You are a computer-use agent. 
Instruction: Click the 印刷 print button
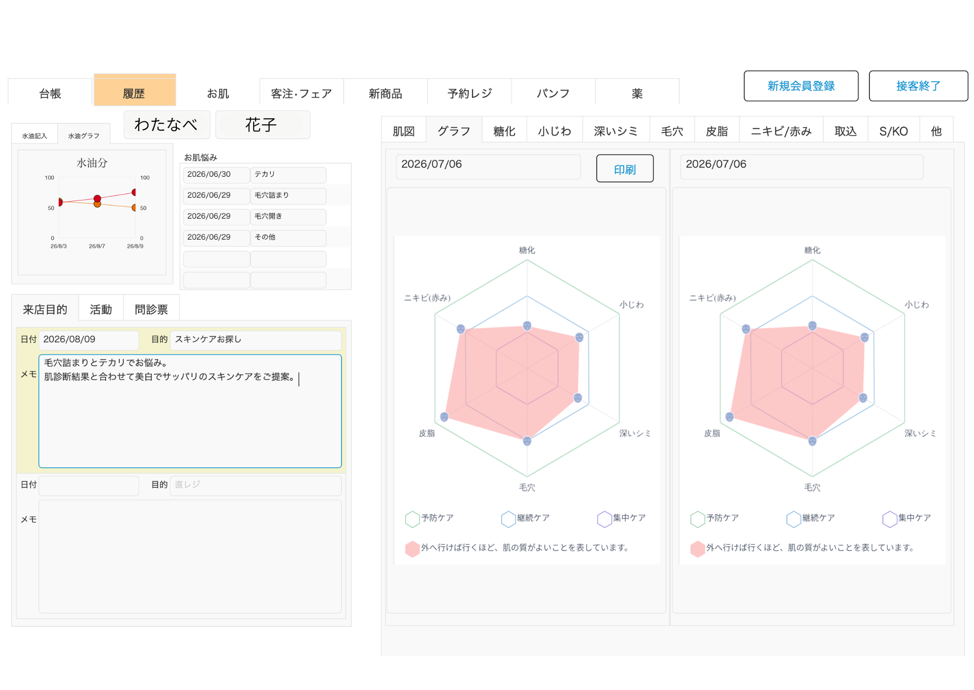[x=625, y=169]
